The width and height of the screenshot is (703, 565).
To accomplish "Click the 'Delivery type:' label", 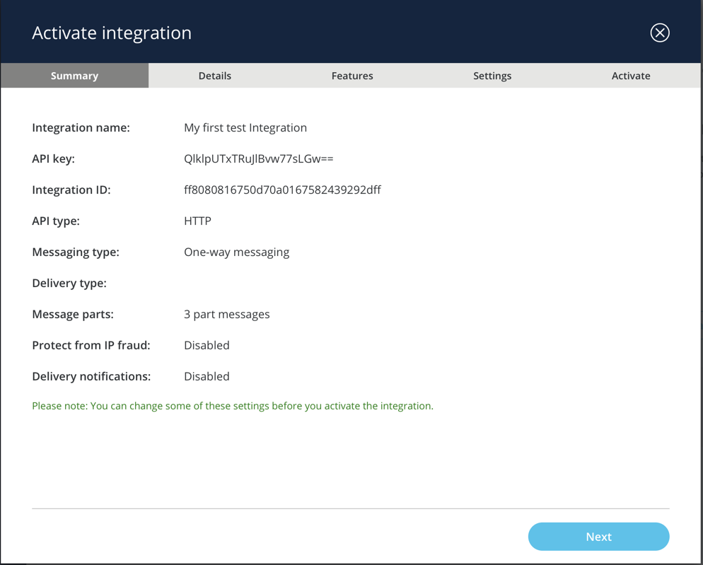I will tap(69, 284).
